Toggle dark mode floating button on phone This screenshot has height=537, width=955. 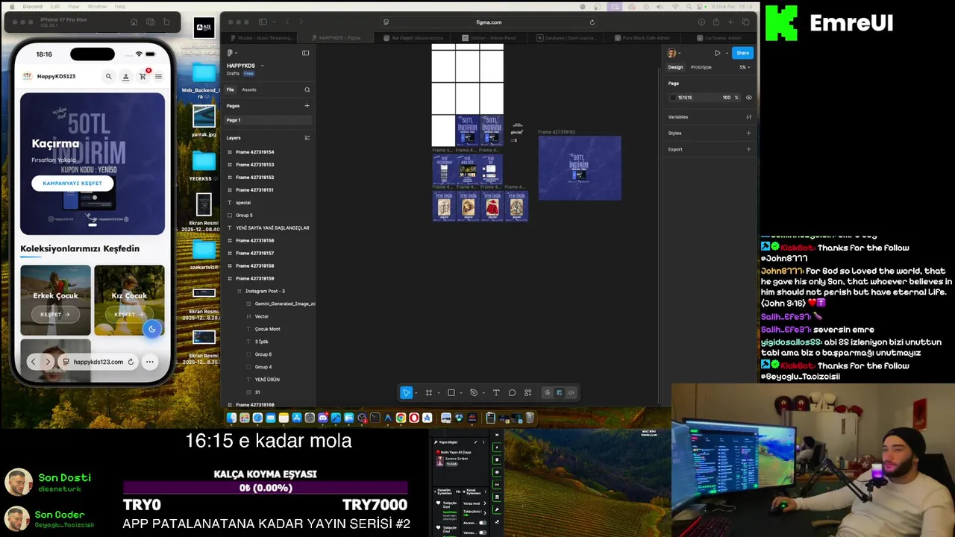pos(151,329)
